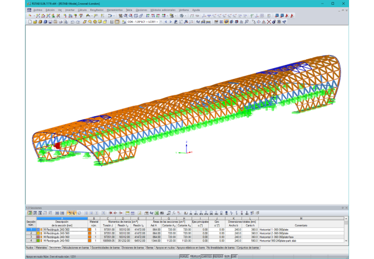
Task: Toggle GLN in status bar
Action: [x=227, y=256]
